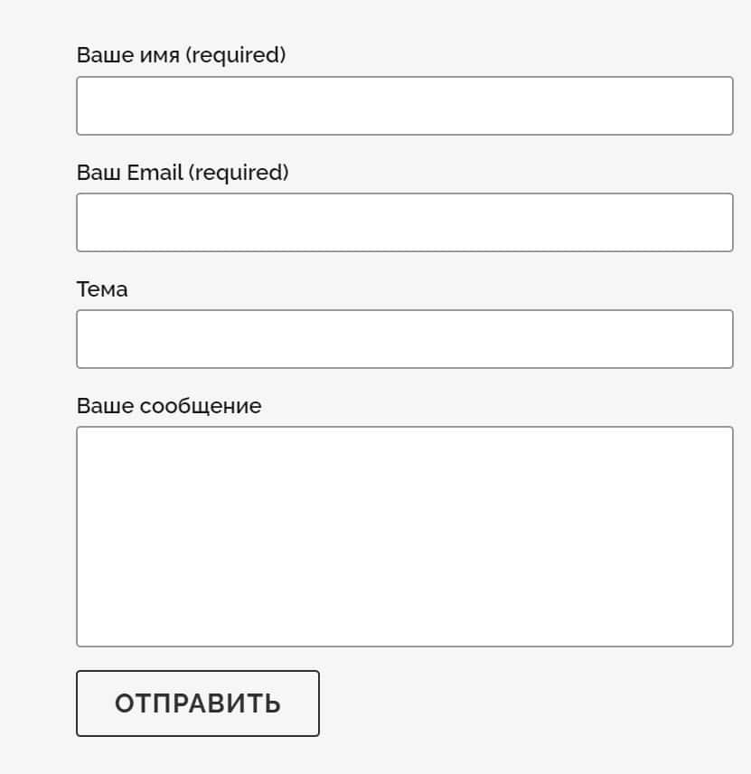Focus the large message text area
The height and width of the screenshot is (774, 751).
[x=404, y=536]
